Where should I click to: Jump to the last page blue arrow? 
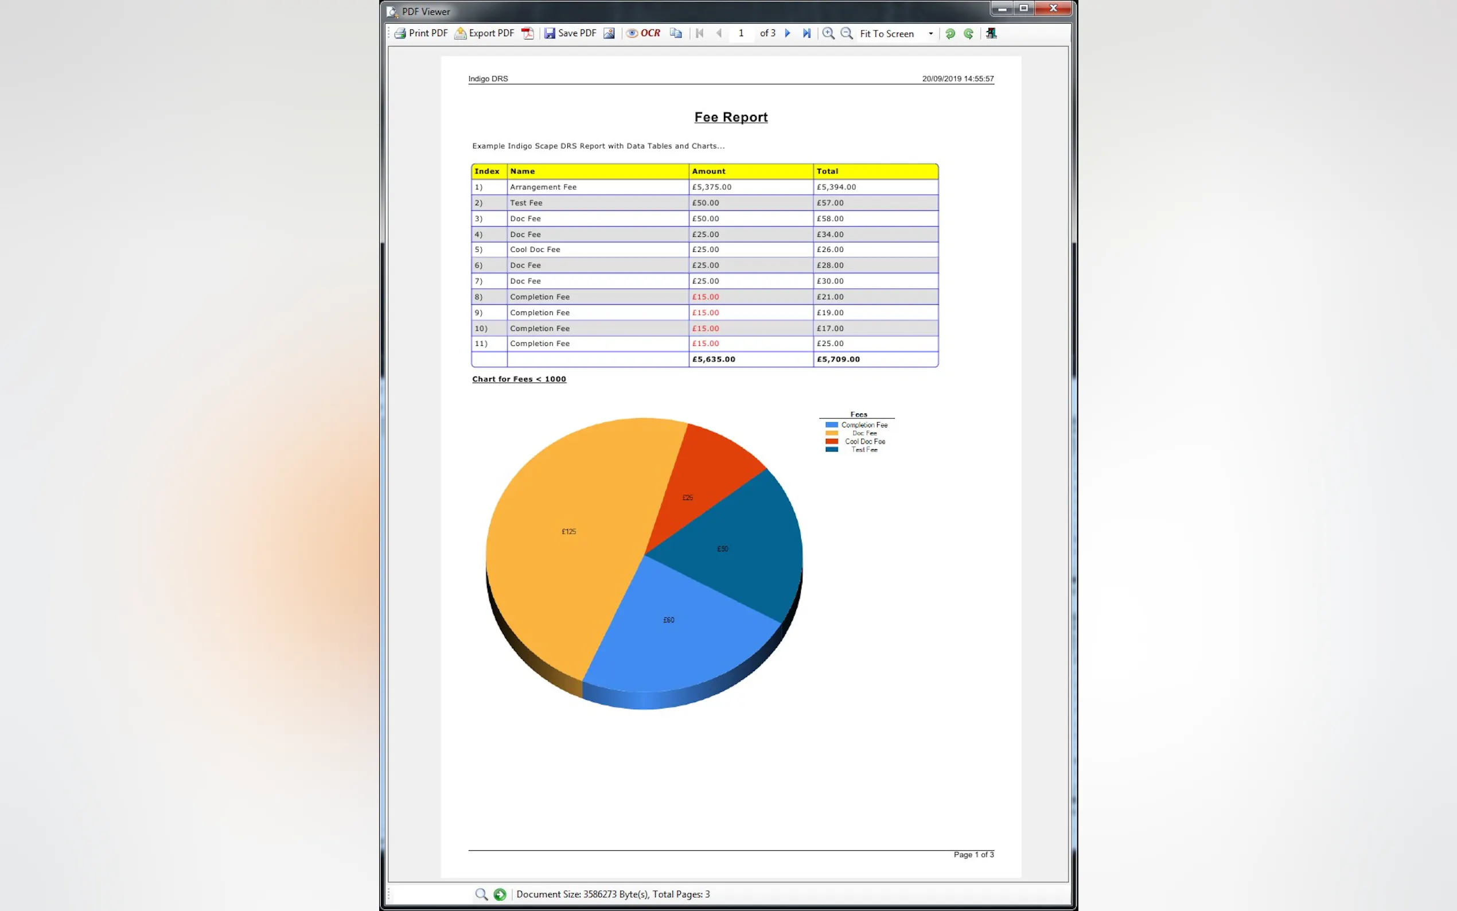tap(807, 33)
